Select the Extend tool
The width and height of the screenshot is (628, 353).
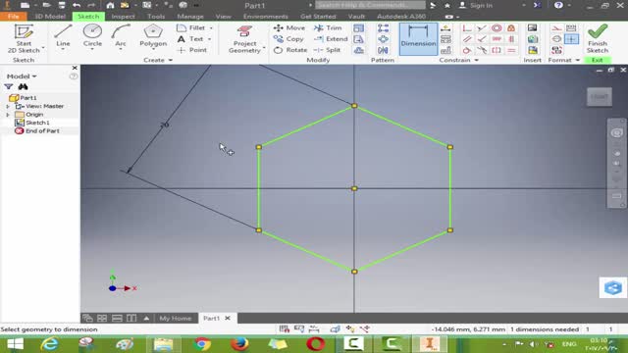pyautogui.click(x=331, y=39)
